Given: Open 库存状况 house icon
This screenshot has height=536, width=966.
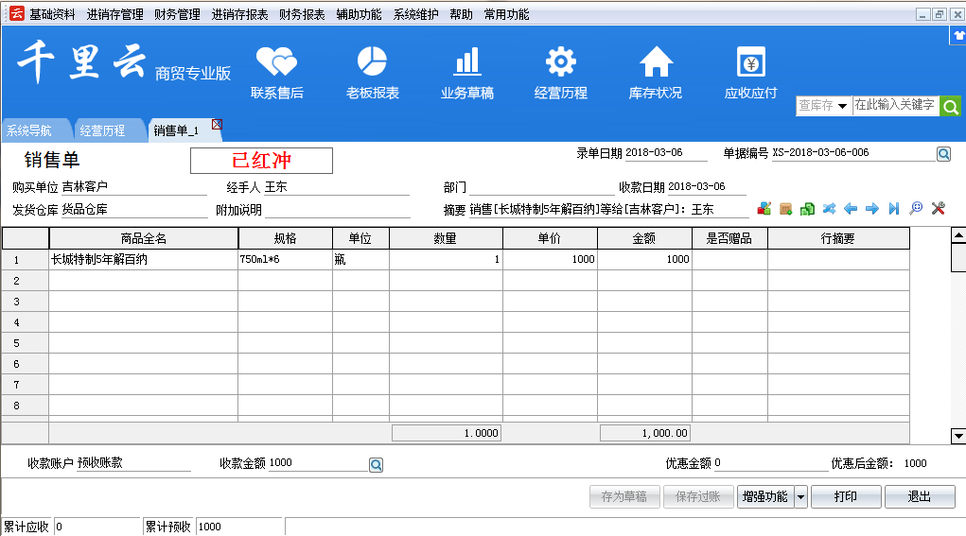Looking at the screenshot, I should [x=656, y=63].
